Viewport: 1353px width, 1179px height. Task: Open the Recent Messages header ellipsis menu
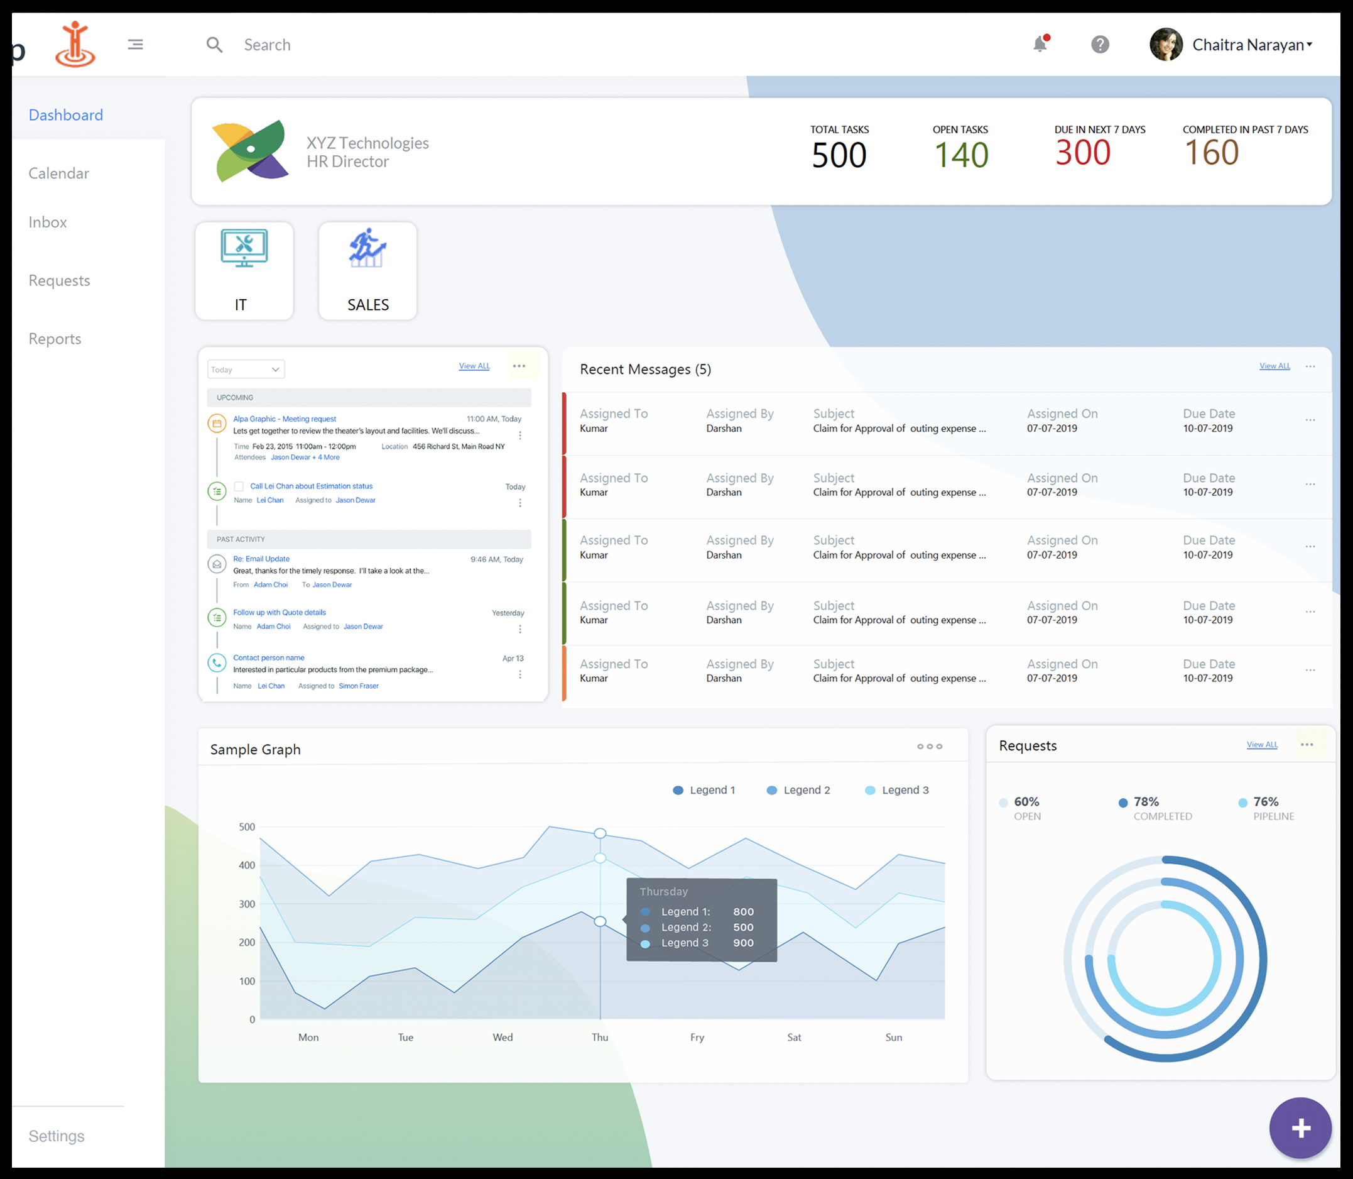(x=1310, y=366)
